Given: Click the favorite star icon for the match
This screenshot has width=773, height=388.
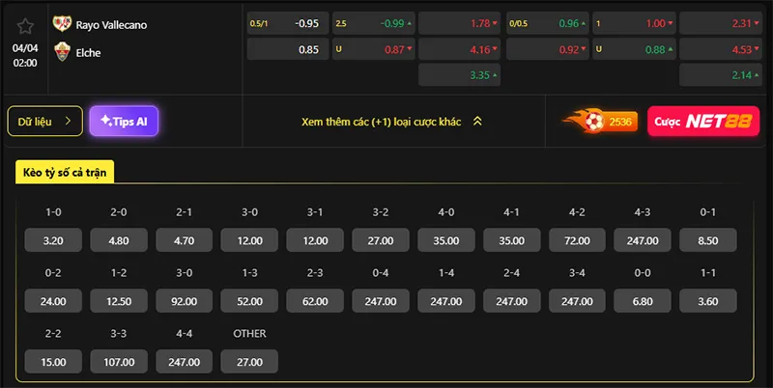Looking at the screenshot, I should click(x=26, y=26).
